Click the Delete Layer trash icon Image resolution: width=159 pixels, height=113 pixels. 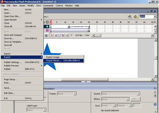tap(46, 35)
